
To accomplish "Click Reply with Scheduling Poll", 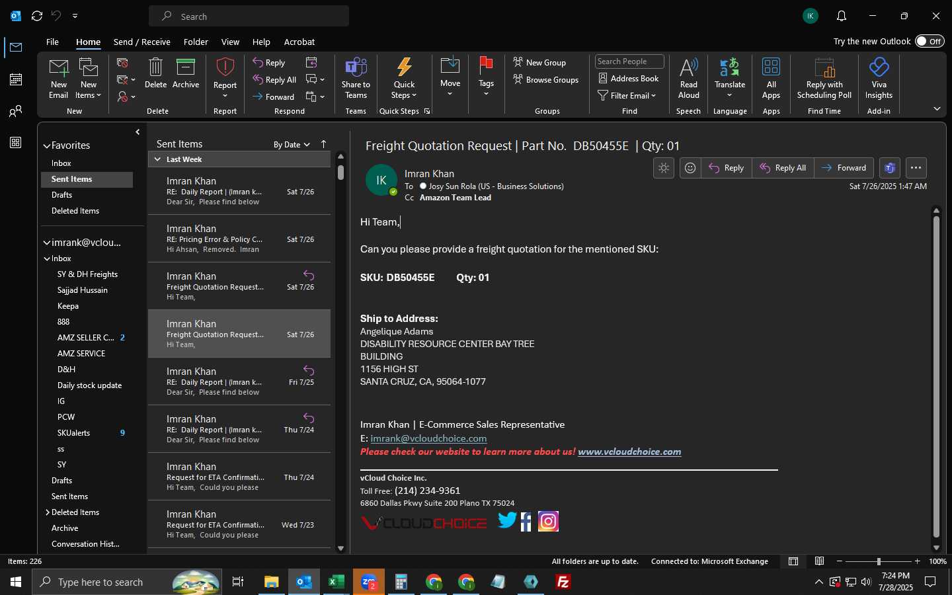I will (824, 78).
